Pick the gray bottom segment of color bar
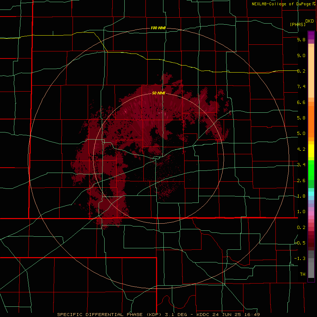Screen dimensions: 317x317 311,270
